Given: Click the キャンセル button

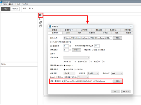Looking at the screenshot, I should pos(126,92).
